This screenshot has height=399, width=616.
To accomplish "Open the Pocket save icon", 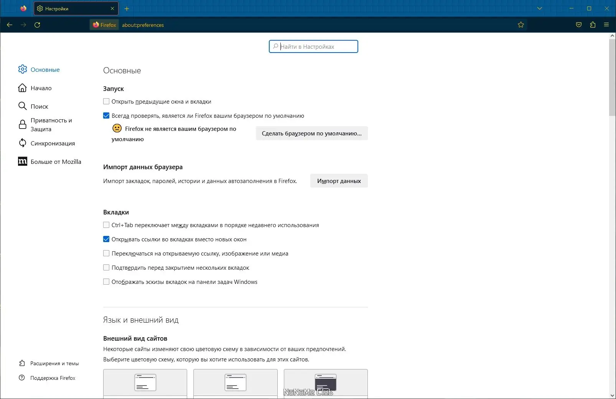I will [579, 25].
